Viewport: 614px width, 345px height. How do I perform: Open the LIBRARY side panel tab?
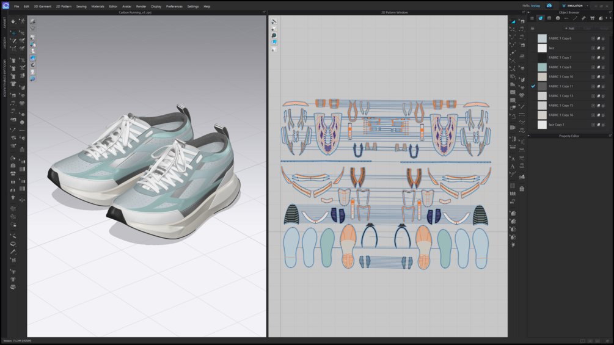coord(4,23)
